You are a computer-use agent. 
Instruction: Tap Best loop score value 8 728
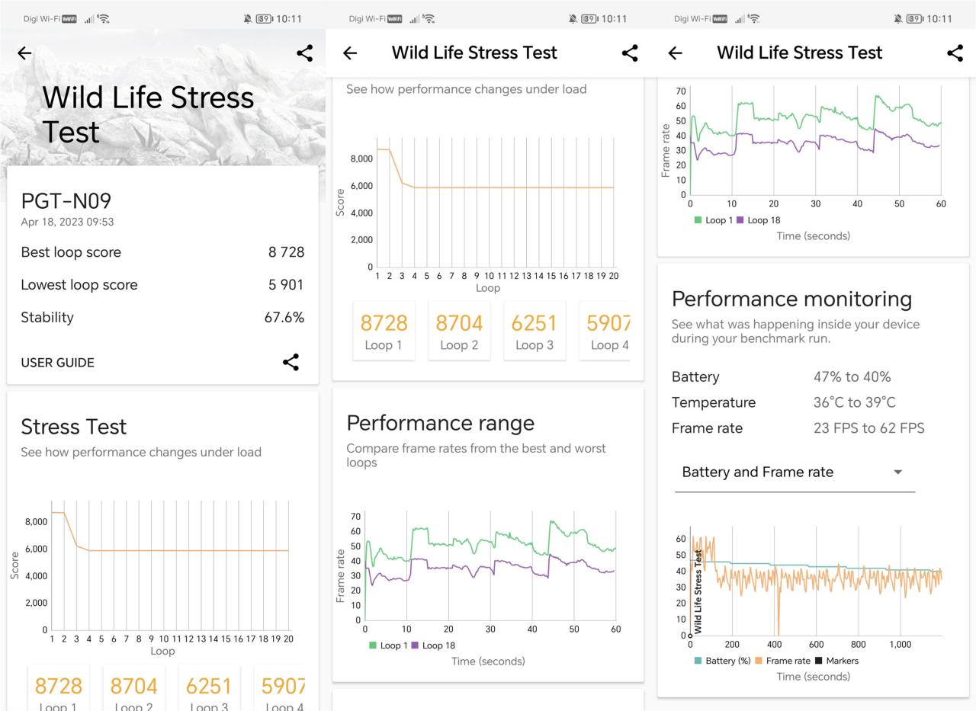point(286,252)
